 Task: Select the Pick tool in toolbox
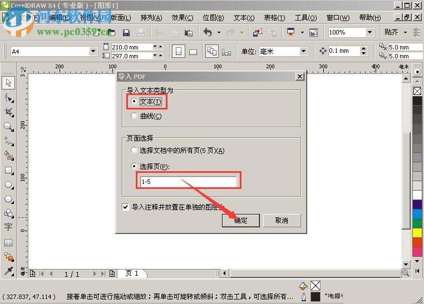pos(8,83)
